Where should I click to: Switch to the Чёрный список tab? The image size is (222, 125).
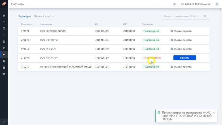pos(44,16)
